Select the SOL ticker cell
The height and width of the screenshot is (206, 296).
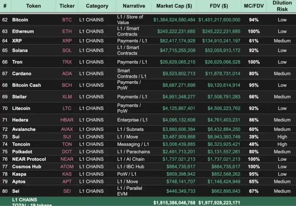[67, 50]
